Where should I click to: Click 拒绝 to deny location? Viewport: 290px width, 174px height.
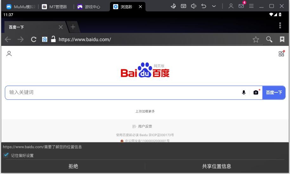tap(73, 166)
